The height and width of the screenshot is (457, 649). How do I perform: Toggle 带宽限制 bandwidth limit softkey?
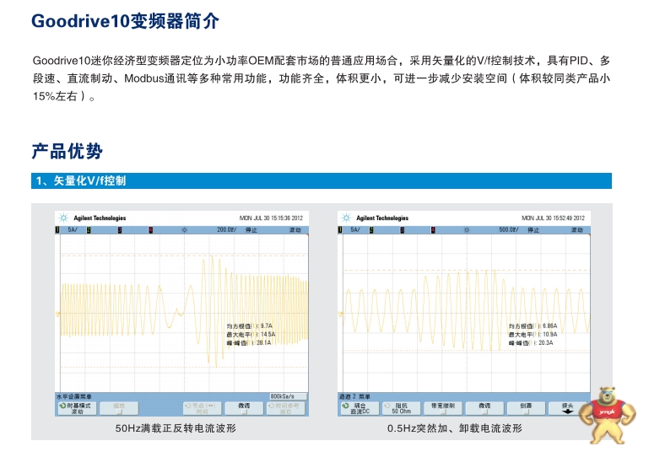coord(439,408)
